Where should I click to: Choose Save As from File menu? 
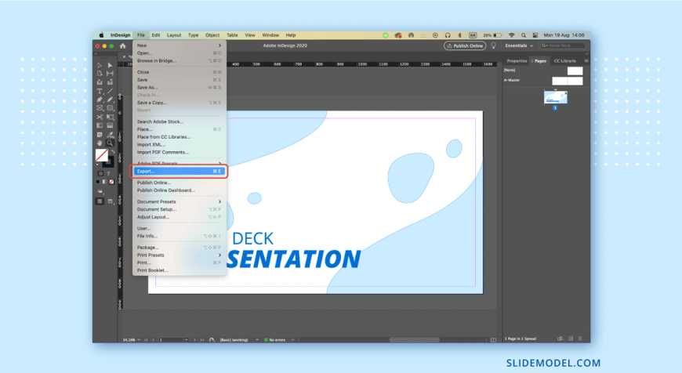180,88
